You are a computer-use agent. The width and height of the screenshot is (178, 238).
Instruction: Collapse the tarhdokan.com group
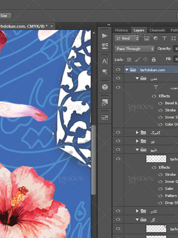tap(127, 70)
